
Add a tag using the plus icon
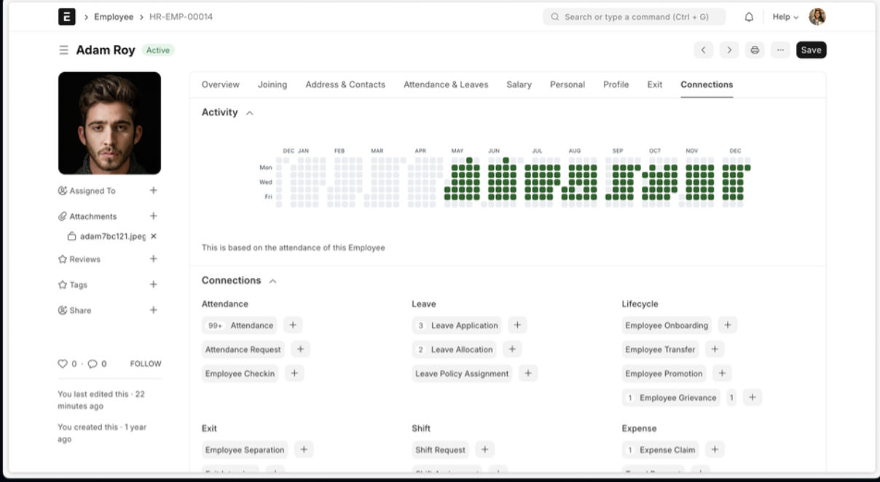tap(153, 285)
